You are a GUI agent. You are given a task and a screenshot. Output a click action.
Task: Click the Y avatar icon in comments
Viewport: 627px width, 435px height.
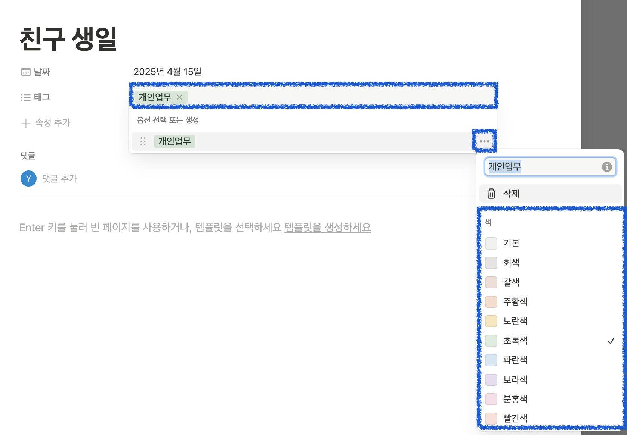click(28, 179)
